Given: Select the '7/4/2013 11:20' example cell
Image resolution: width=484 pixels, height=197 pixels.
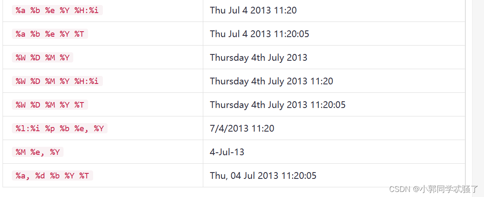Looking at the screenshot, I should 242,128.
